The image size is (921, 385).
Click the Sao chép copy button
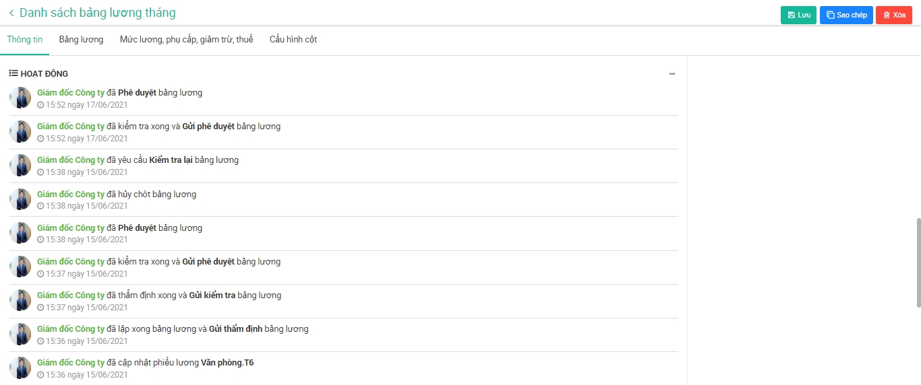[x=846, y=15]
